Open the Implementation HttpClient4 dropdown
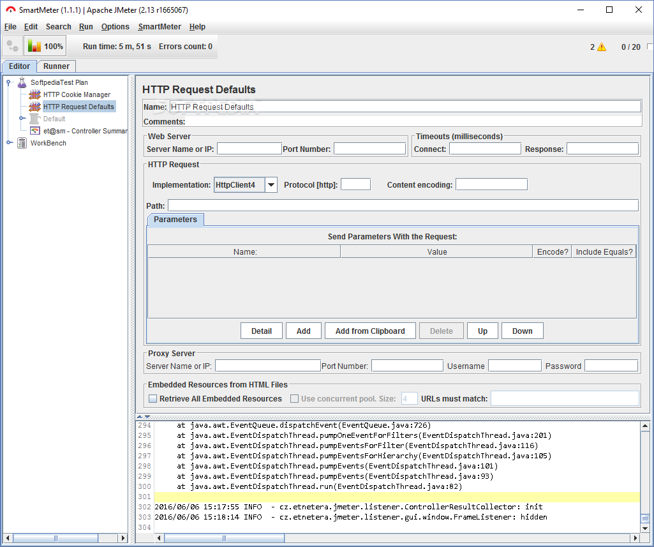654x547 pixels. pyautogui.click(x=271, y=185)
